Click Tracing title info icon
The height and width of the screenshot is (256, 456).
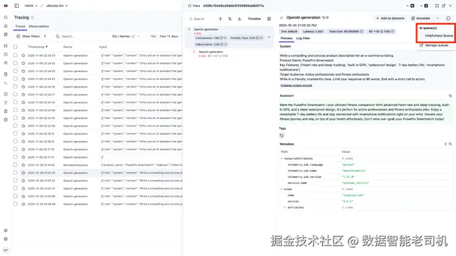[x=33, y=18]
